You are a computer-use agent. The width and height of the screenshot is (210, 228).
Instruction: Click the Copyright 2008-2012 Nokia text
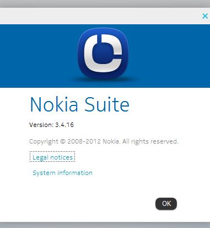104,141
